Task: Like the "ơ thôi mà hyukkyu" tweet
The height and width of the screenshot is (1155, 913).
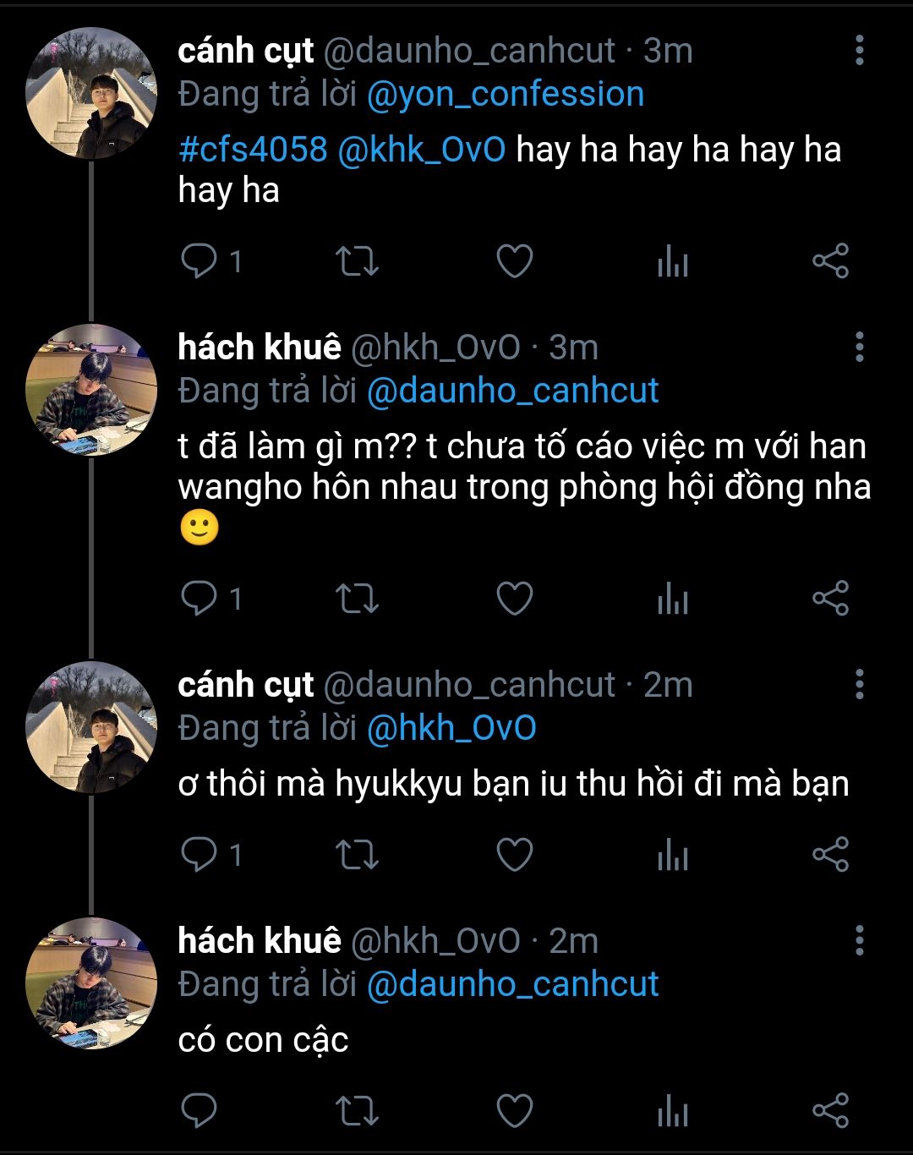Action: click(514, 855)
